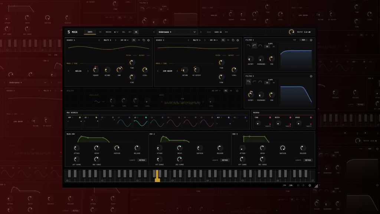This screenshot has width=380, height=214.
Task: Open the Underpass preset dropdown
Action: point(177,32)
